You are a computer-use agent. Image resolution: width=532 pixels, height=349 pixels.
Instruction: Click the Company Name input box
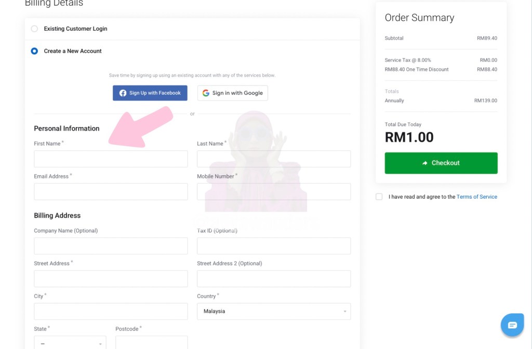coord(111,246)
